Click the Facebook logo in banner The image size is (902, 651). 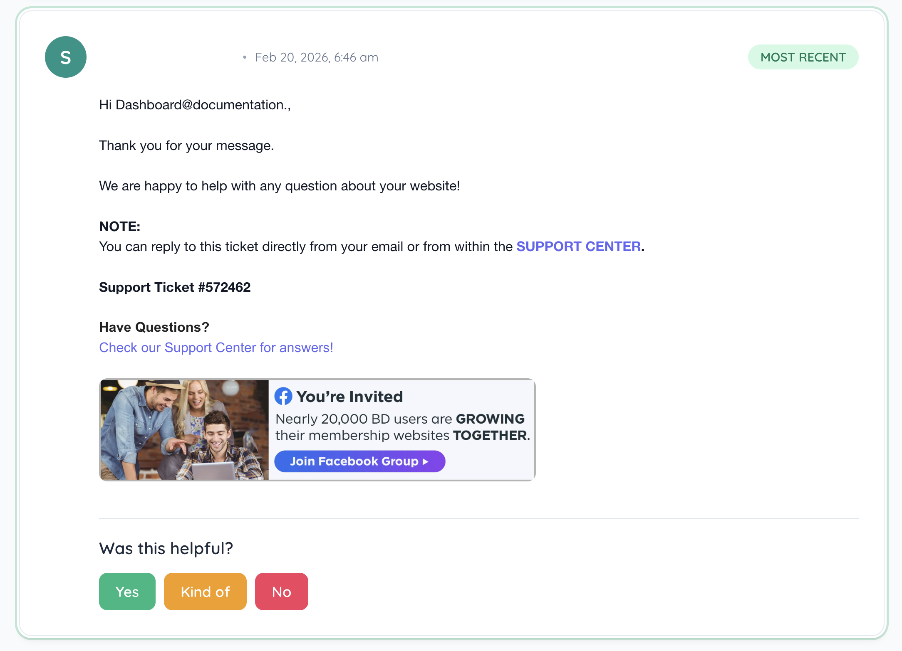click(x=283, y=396)
